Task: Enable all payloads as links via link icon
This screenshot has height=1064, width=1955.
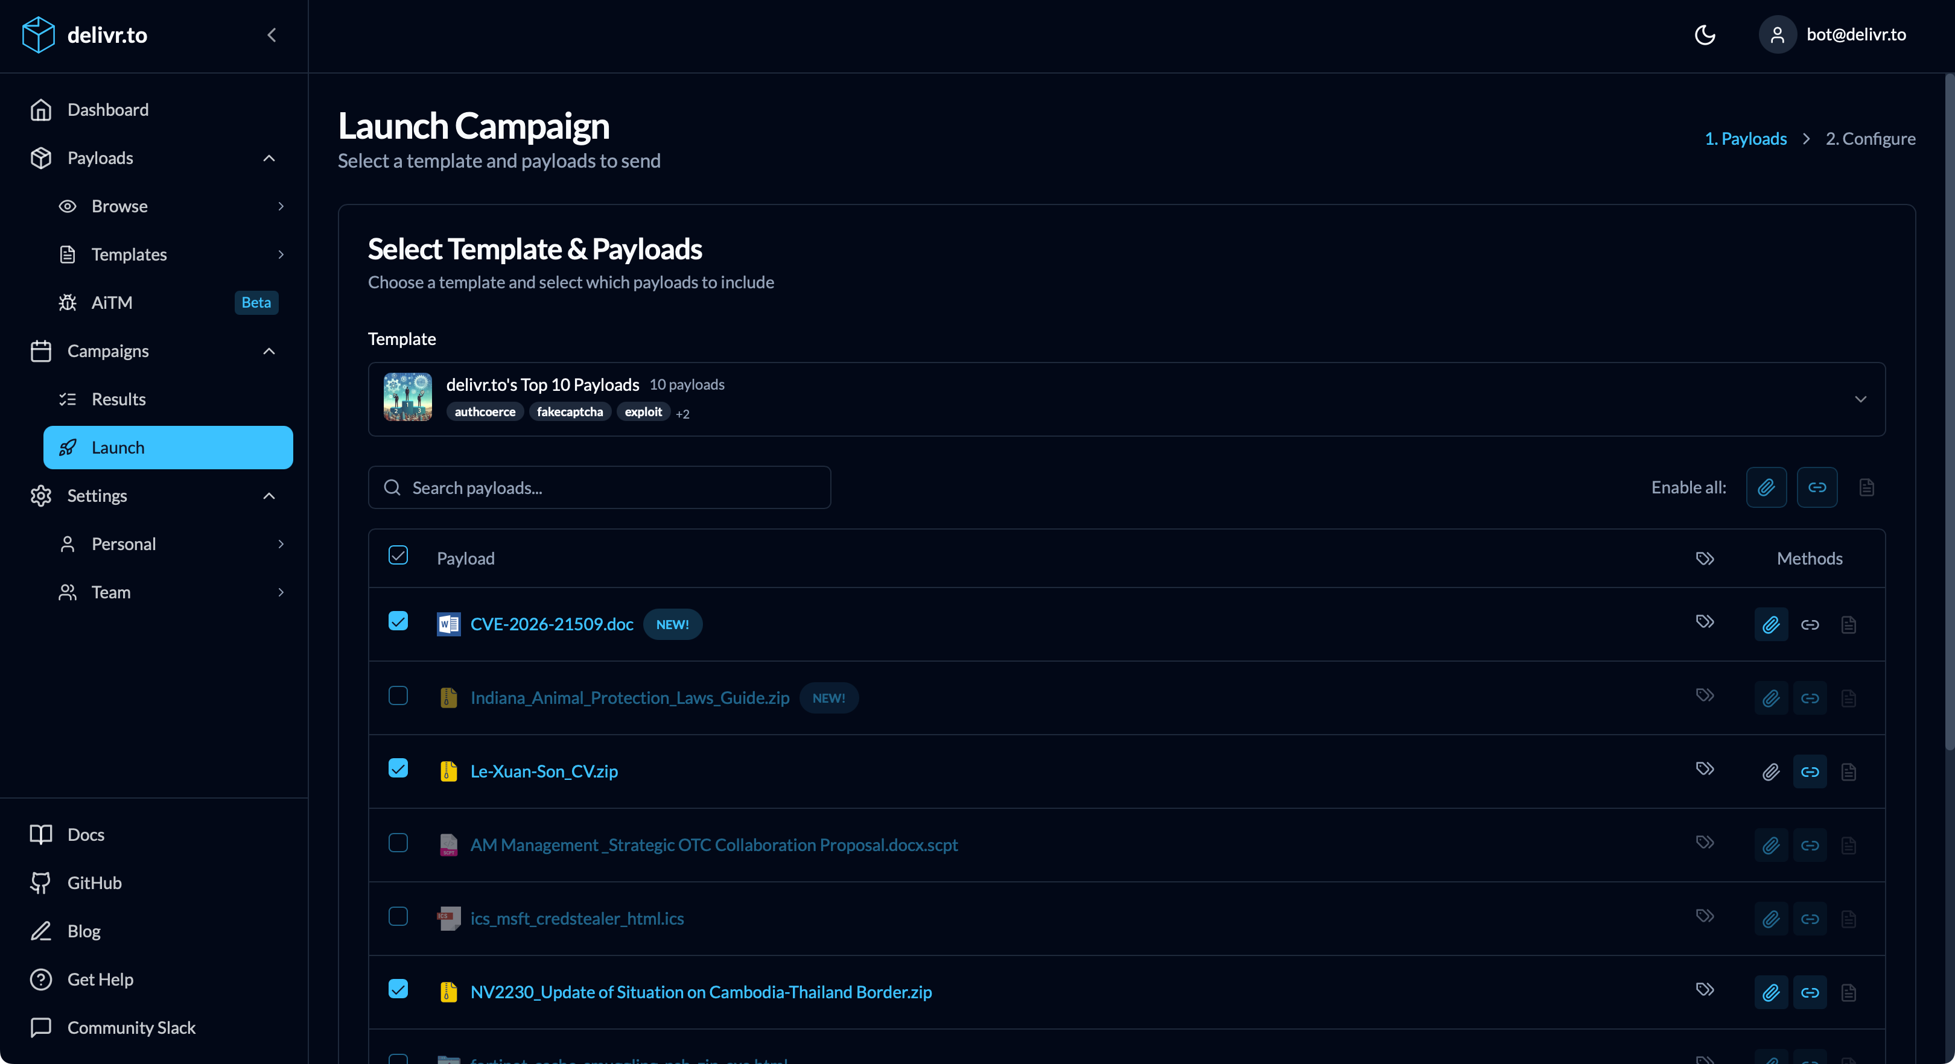Action: [x=1817, y=487]
